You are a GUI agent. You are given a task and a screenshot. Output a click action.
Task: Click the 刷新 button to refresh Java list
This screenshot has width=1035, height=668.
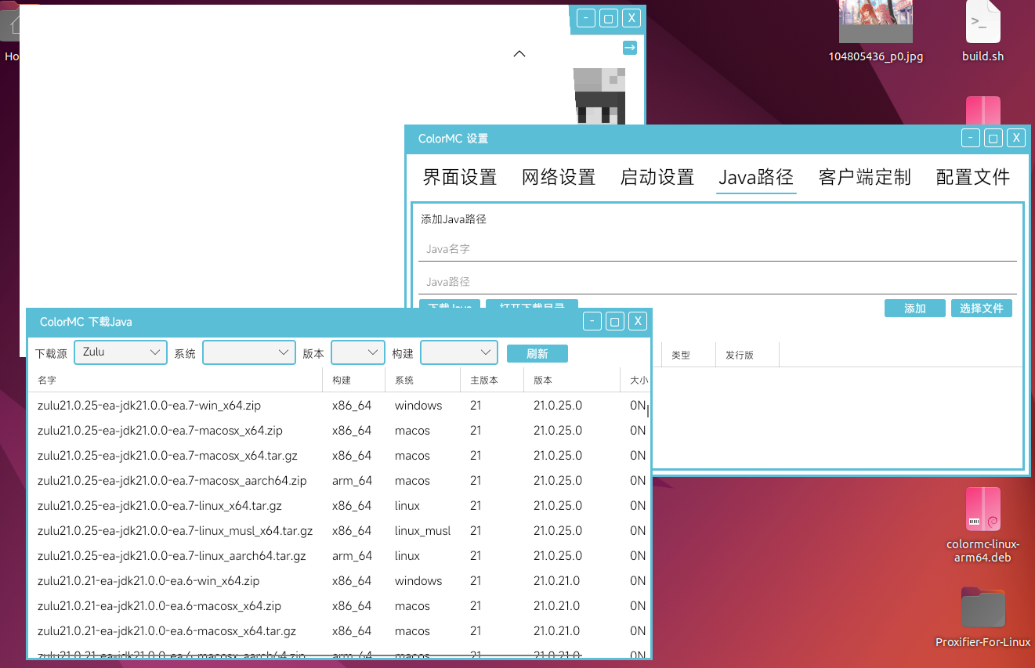pyautogui.click(x=537, y=353)
